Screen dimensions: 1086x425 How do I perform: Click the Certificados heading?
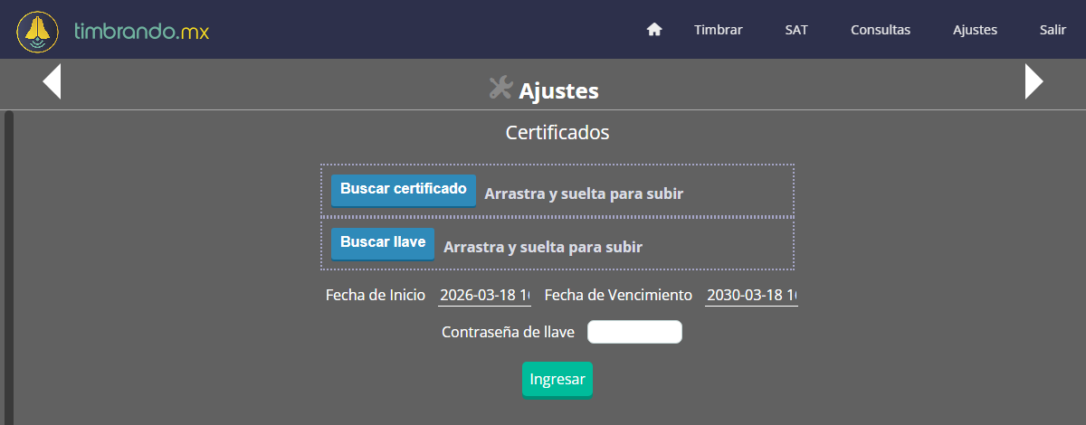557,132
